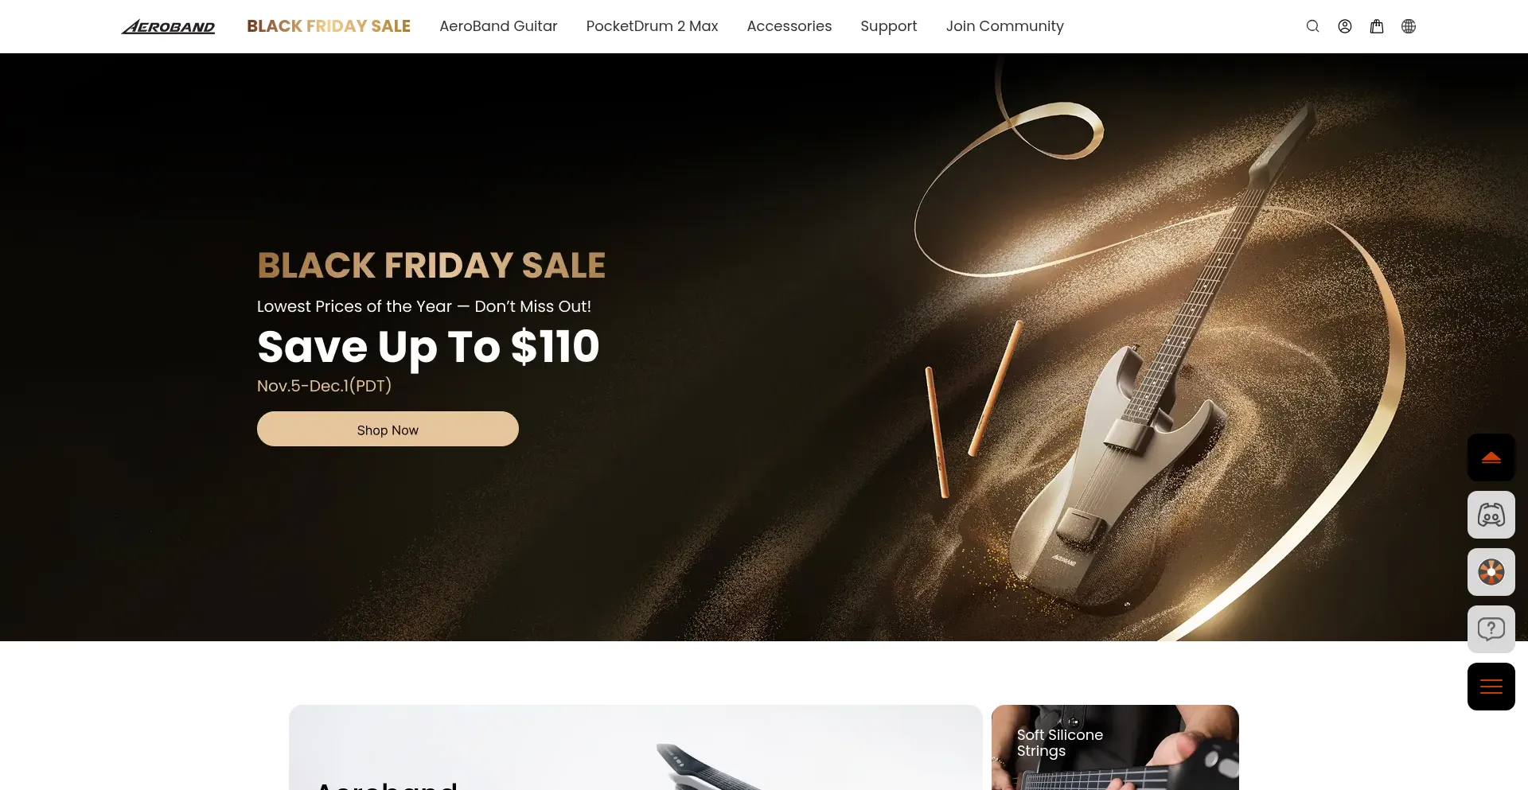Open the user account icon
1528x790 pixels.
point(1345,26)
